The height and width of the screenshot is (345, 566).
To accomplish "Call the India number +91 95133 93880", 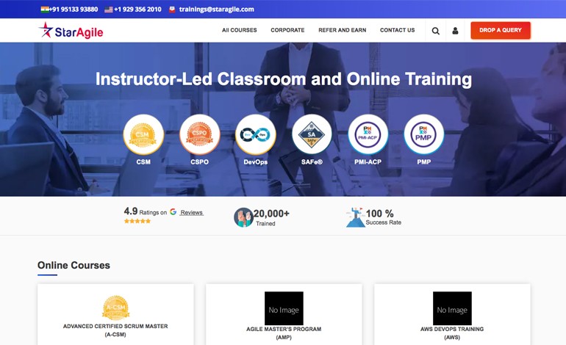I will coord(74,10).
